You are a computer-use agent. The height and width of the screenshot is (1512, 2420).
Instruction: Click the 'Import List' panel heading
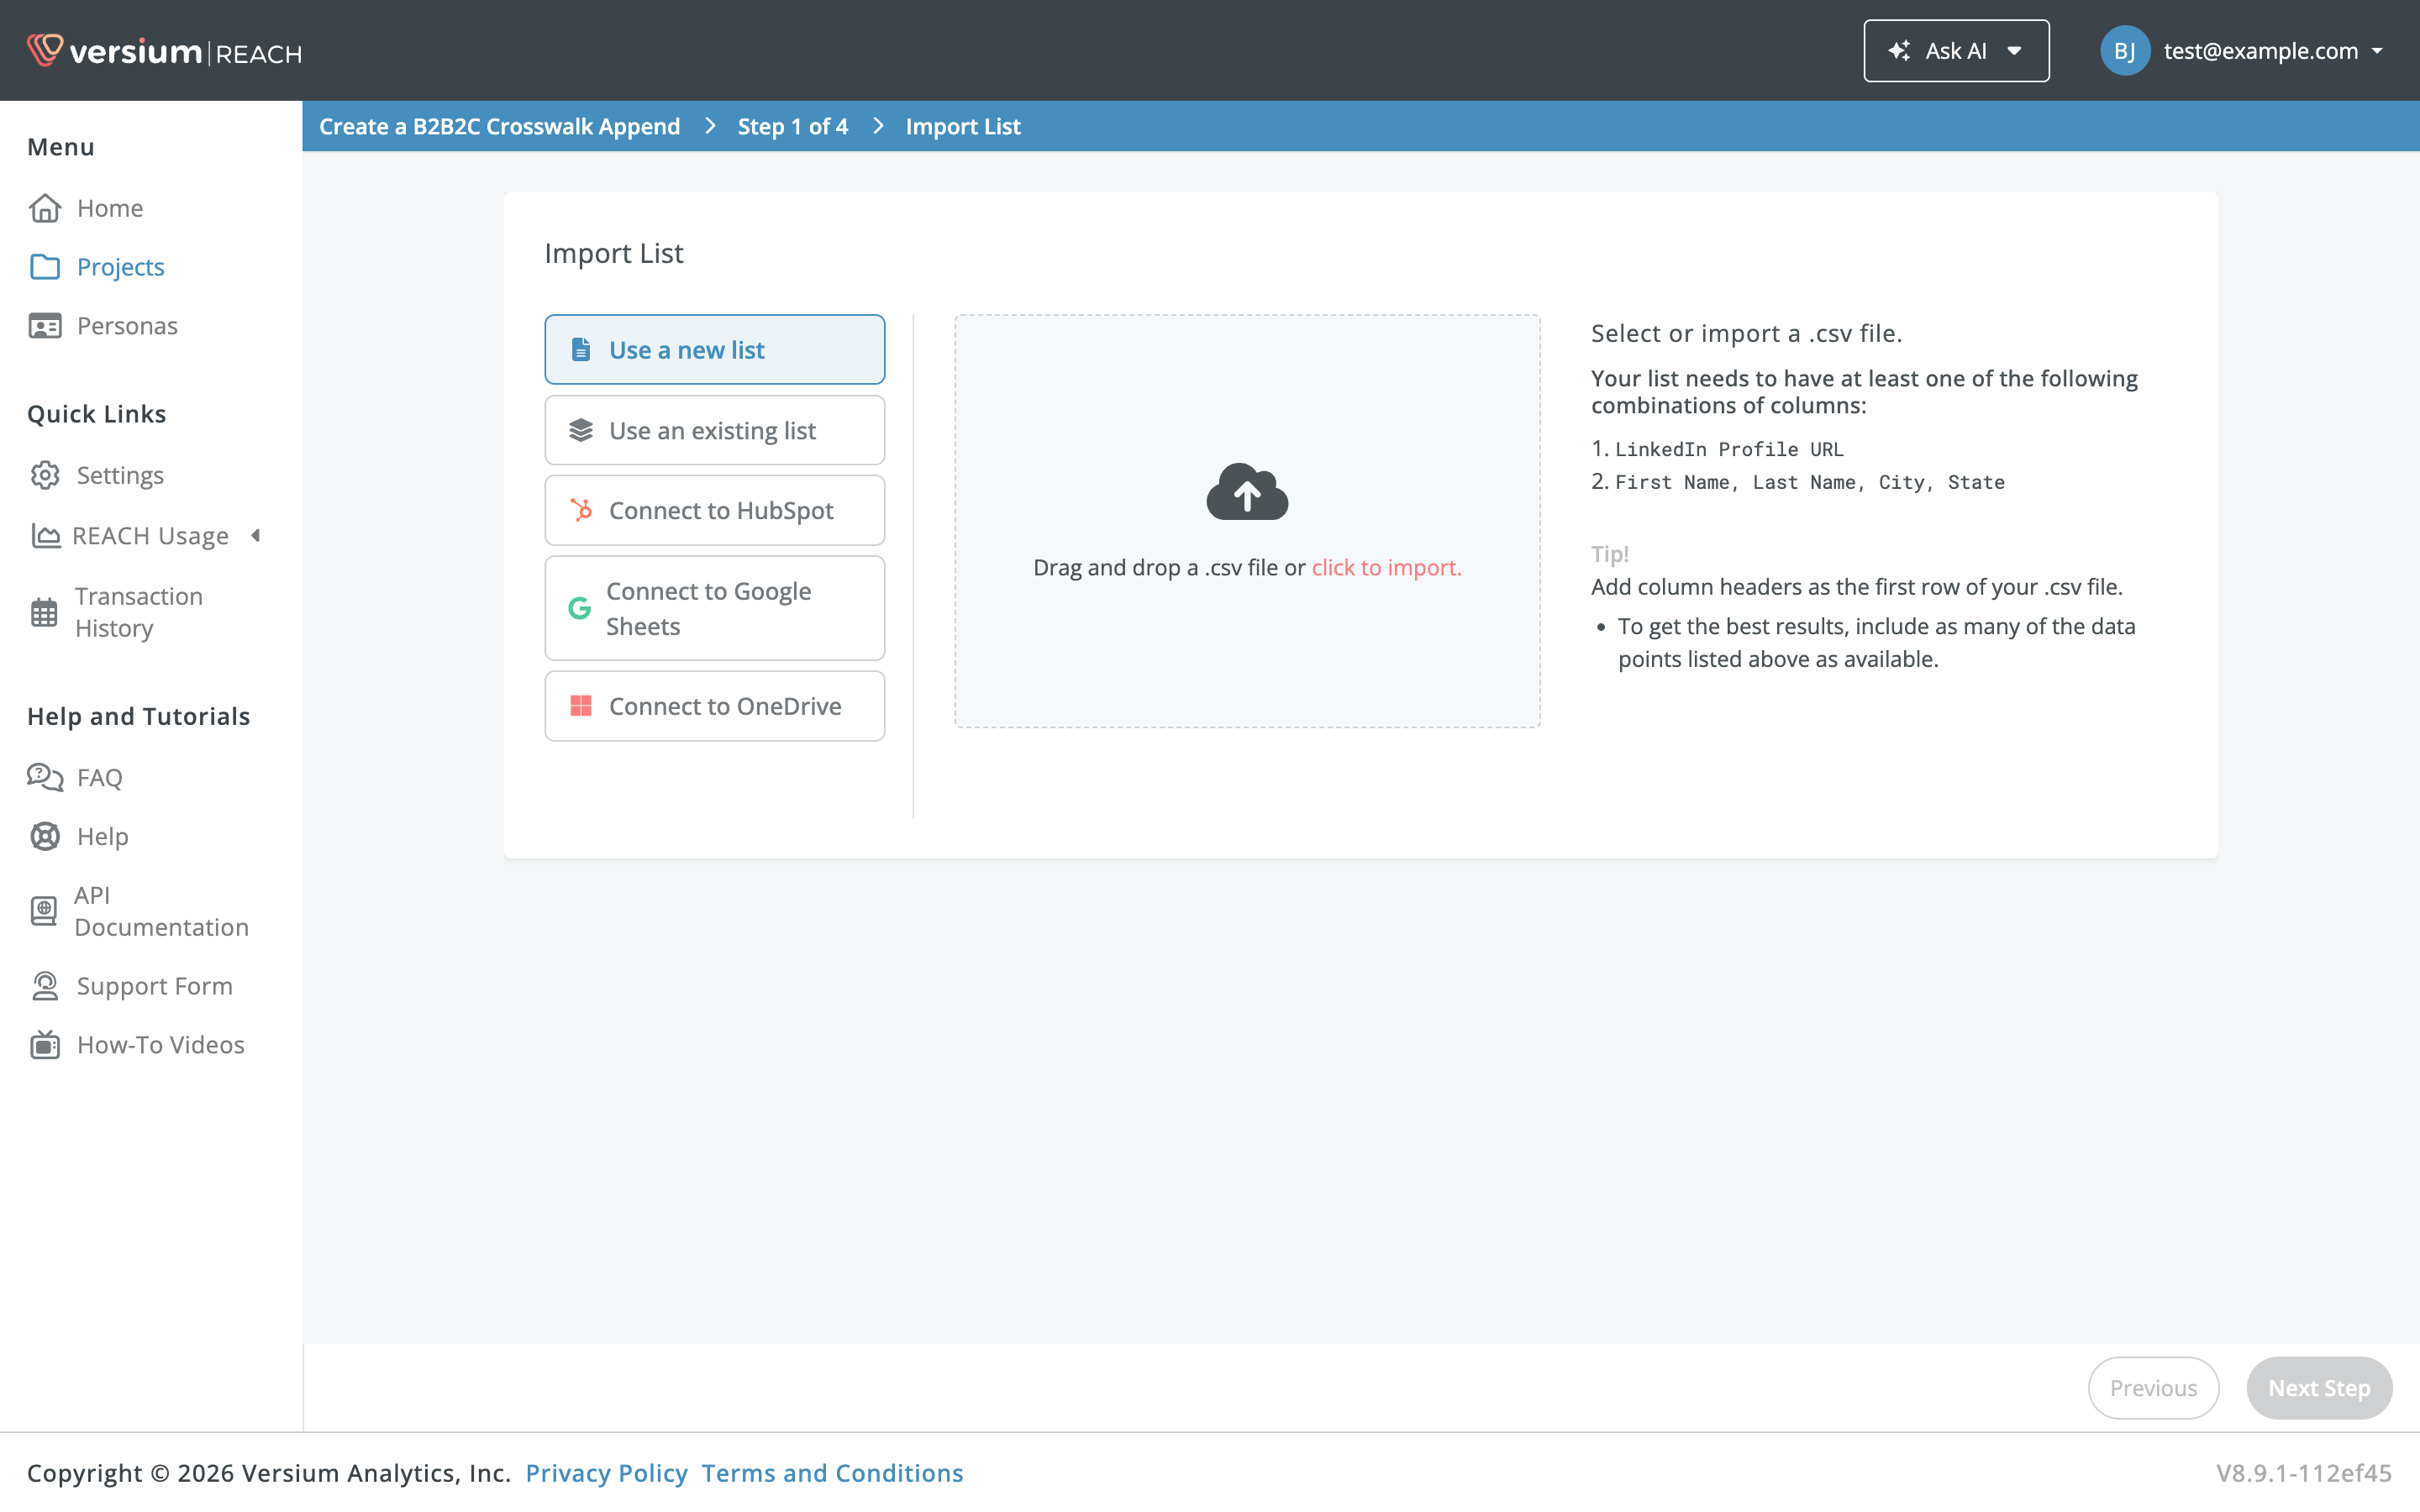click(614, 253)
